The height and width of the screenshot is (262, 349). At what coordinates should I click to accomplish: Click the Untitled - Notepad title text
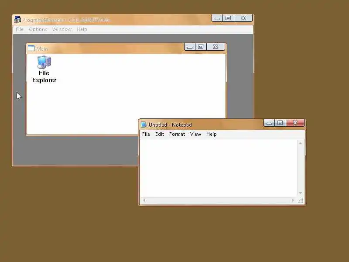[x=170, y=125]
